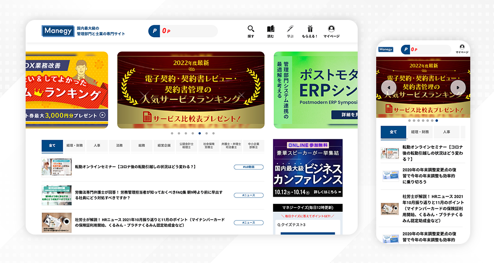Viewport: 494px width, 263px height.
Task: Select the 全て tab on desktop
Action: (52, 146)
